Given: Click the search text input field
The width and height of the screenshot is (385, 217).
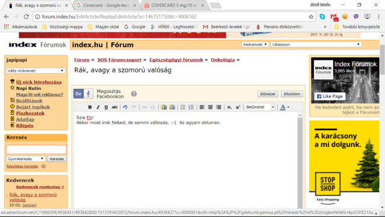Looking at the screenshot, I should tap(36, 149).
